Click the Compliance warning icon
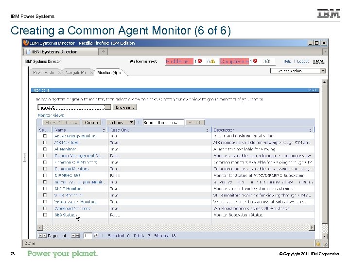Screen dimensions: 350x262 [x=268, y=61]
